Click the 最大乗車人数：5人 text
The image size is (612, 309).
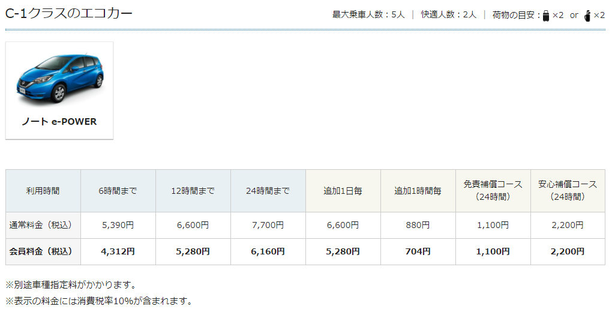(x=368, y=15)
